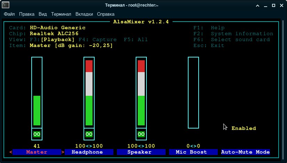Screen dimensions: 287x163
Task: Click the Speaker volume bar
Action: (141, 93)
